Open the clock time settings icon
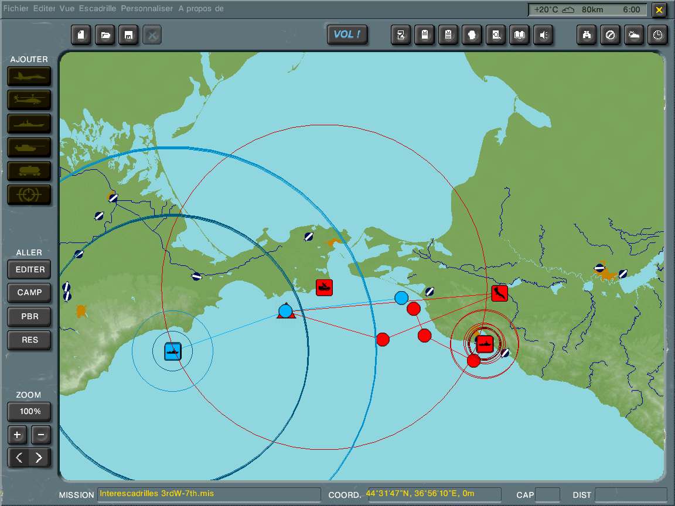Screen dimensions: 675x506 pos(658,35)
